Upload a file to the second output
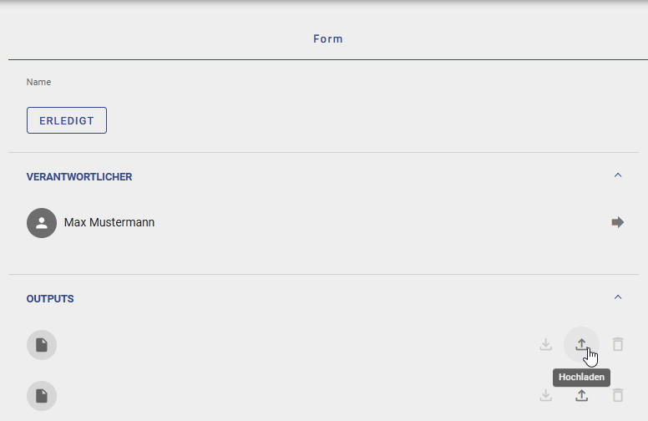648x421 pixels. coord(581,395)
